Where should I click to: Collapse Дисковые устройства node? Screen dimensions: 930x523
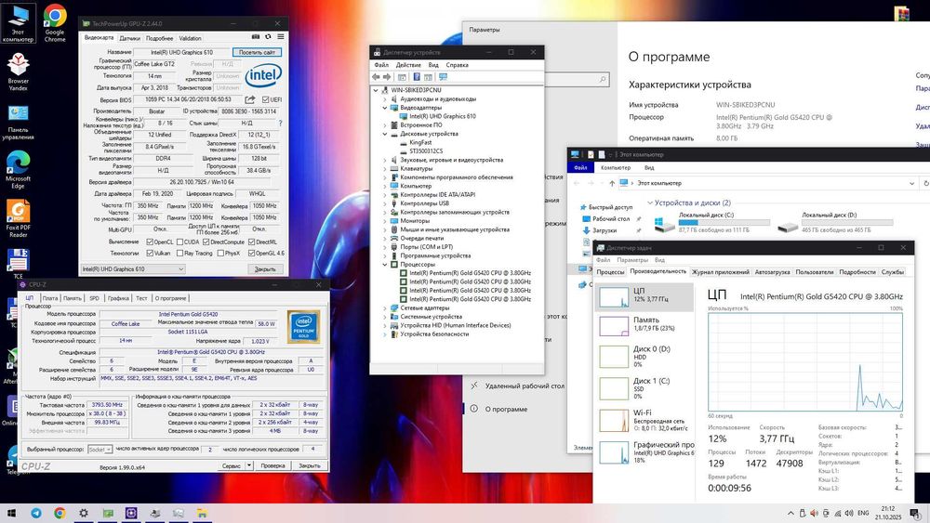point(385,134)
